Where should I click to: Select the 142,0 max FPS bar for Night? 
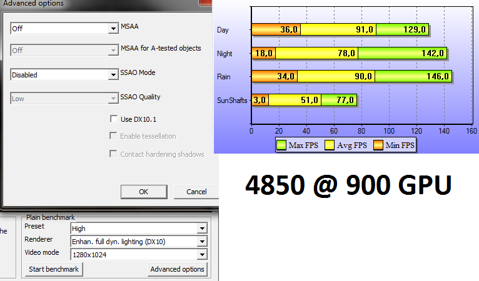tap(402, 53)
